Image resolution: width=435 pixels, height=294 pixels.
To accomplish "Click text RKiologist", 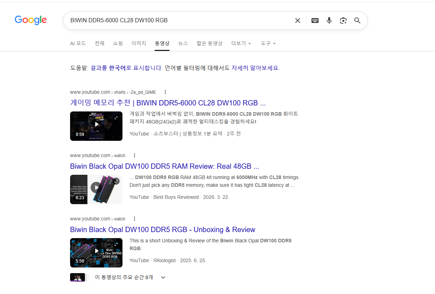I will point(165,260).
